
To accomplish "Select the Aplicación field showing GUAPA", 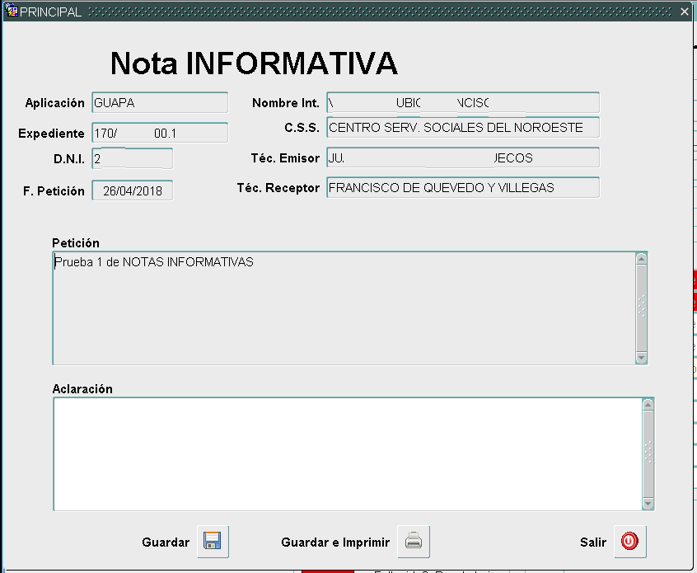I will click(x=159, y=102).
